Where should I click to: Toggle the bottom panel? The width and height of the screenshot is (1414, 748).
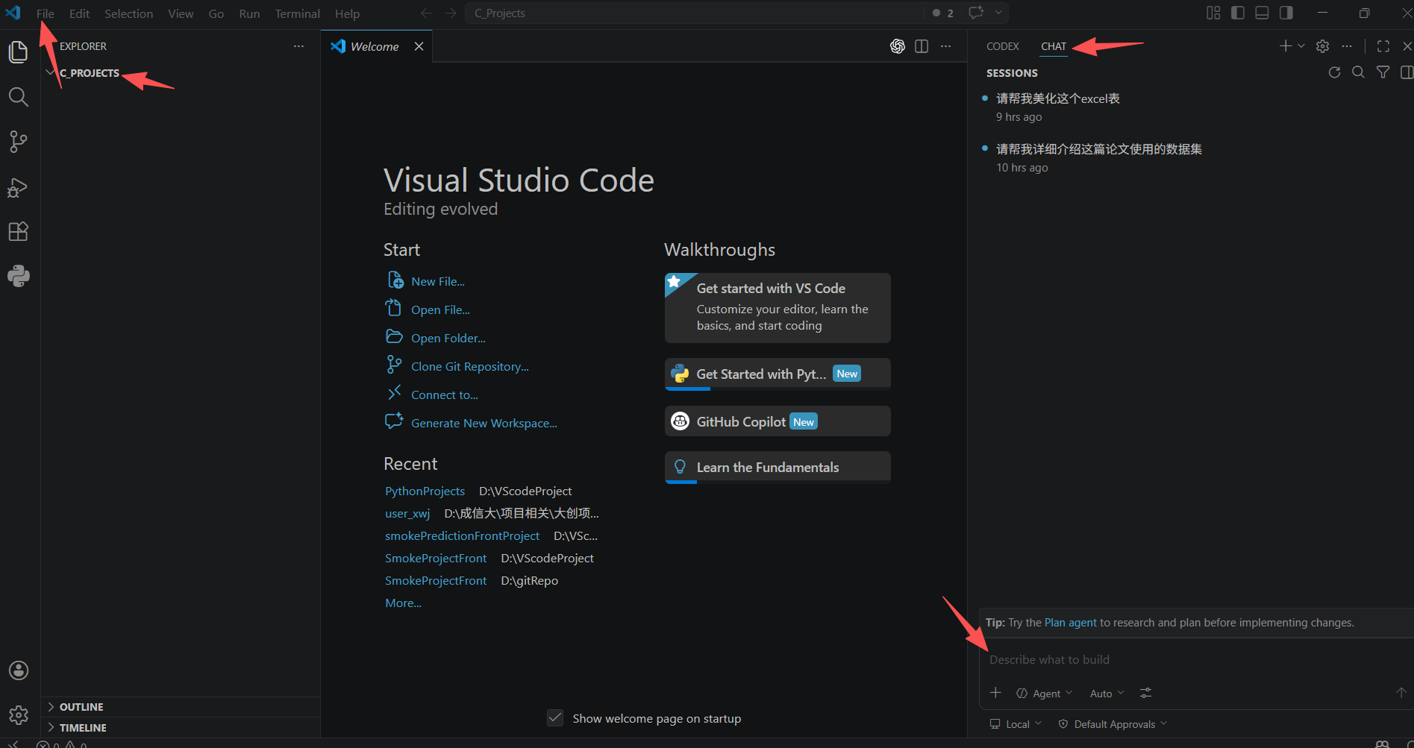pos(1262,13)
